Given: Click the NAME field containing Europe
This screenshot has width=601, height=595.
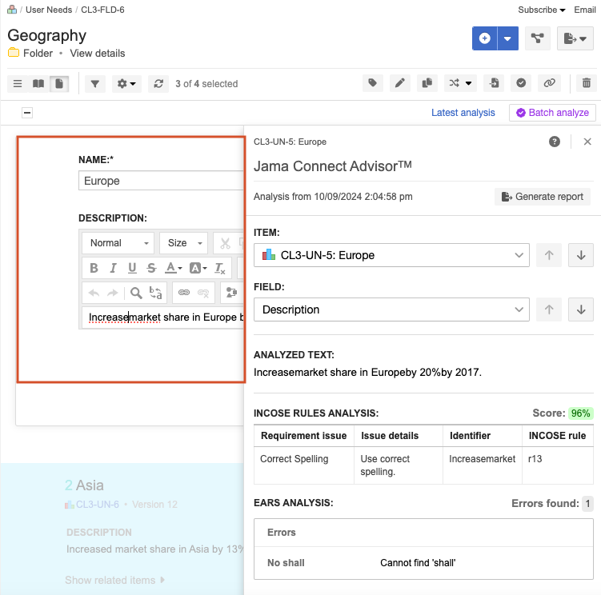Looking at the screenshot, I should click(162, 181).
